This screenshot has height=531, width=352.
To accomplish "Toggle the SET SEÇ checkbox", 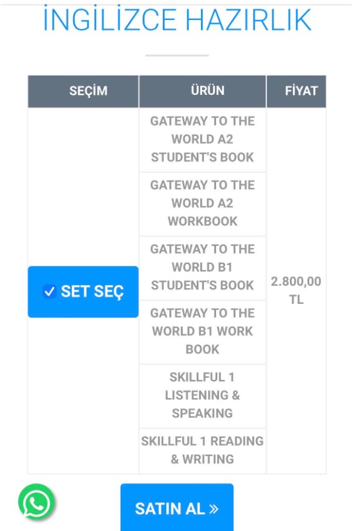I will point(50,292).
